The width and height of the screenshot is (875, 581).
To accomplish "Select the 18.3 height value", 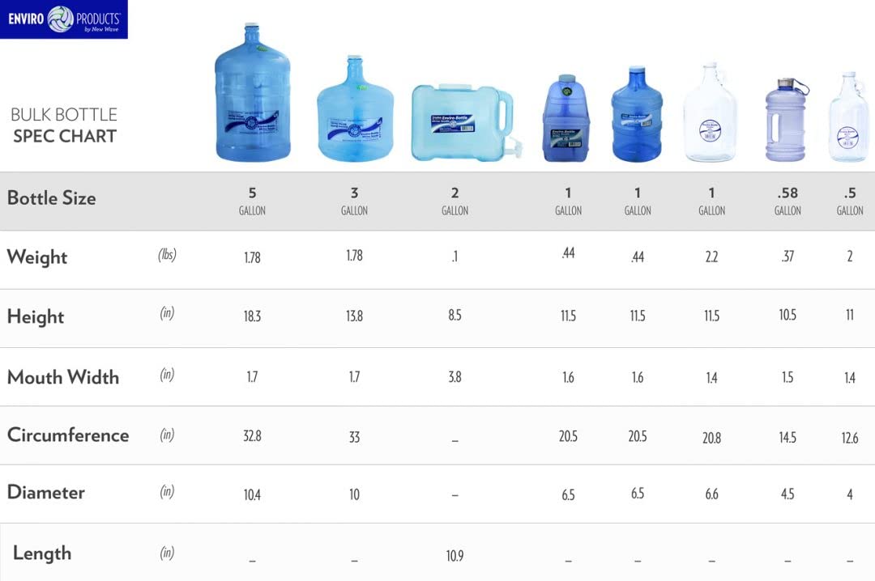I will click(x=252, y=316).
